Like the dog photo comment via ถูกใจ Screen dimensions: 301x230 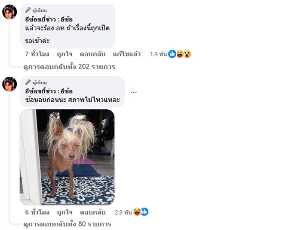point(64,212)
